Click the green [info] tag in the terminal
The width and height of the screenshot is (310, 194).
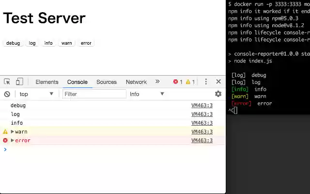coord(240,89)
